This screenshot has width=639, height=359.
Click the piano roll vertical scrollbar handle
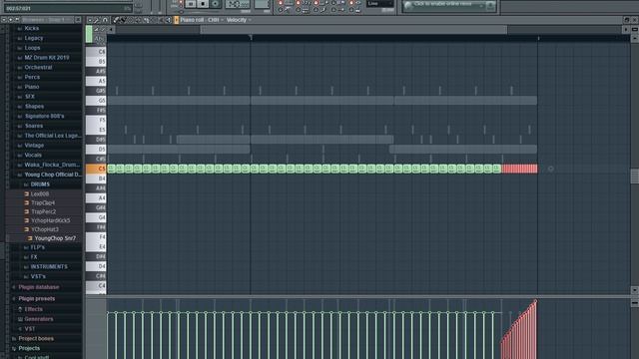coord(635,177)
